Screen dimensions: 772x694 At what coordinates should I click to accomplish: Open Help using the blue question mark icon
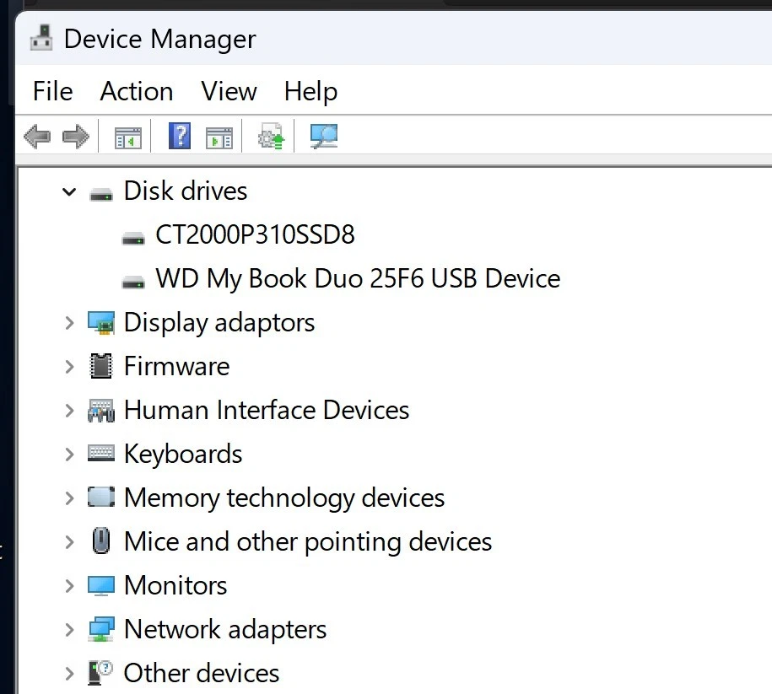[179, 136]
